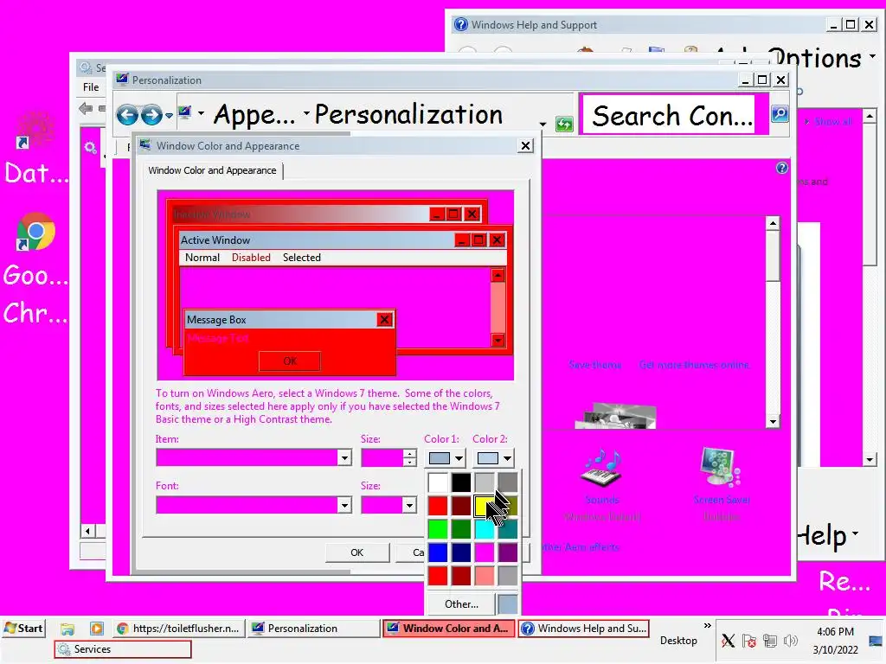
Task: Toggle the Color 1 picker dropdown
Action: point(446,458)
